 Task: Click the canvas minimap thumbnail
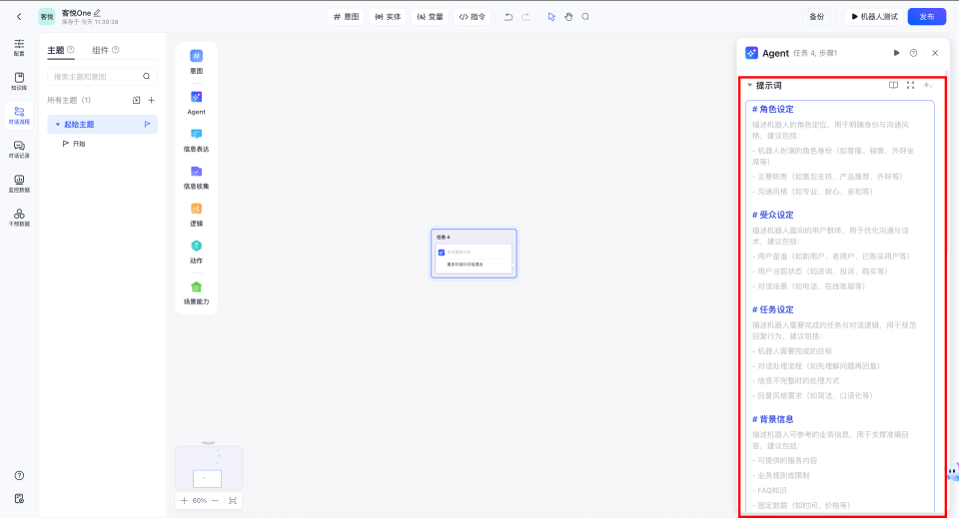(209, 468)
